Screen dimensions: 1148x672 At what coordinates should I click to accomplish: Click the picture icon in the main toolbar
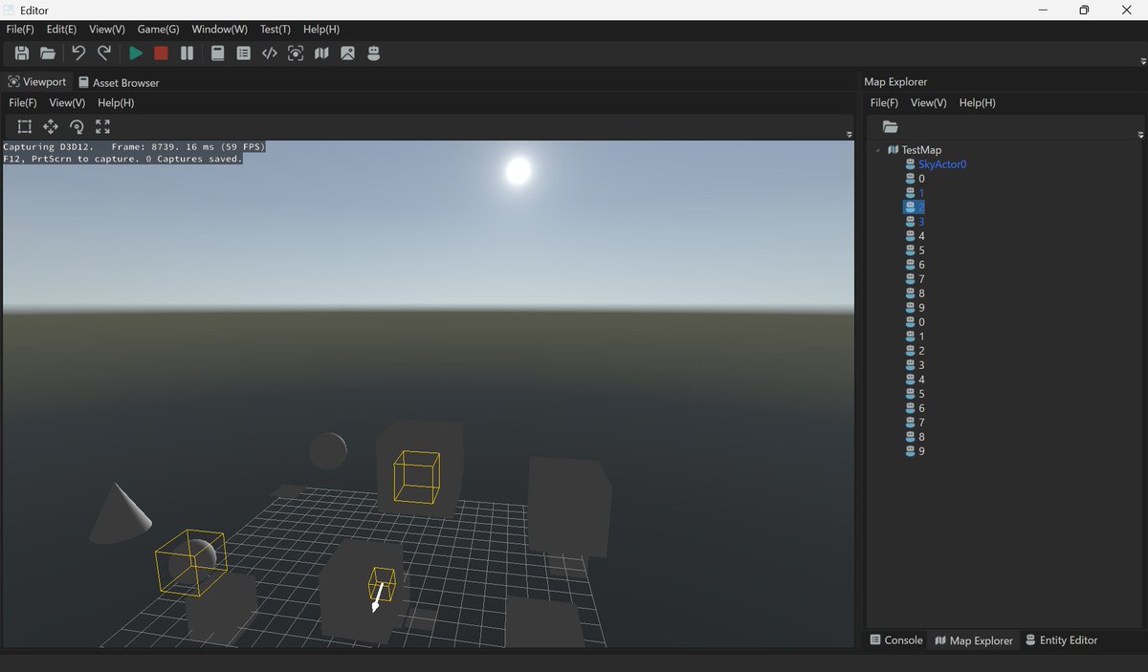(347, 54)
